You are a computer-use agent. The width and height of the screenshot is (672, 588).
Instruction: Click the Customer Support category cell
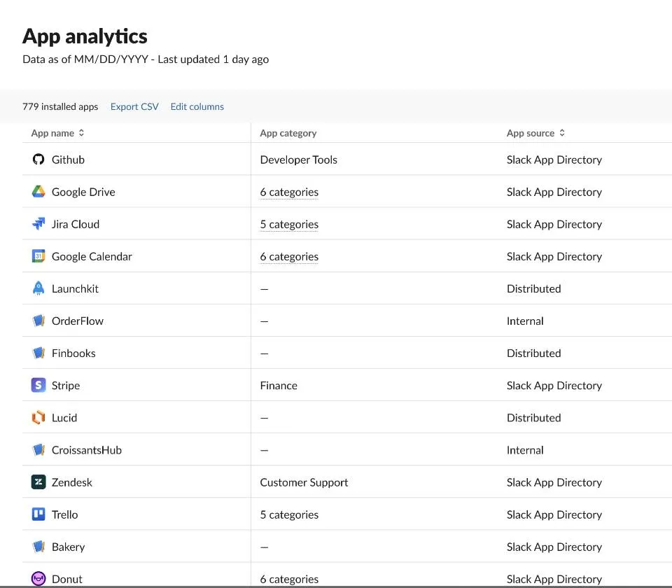(304, 482)
